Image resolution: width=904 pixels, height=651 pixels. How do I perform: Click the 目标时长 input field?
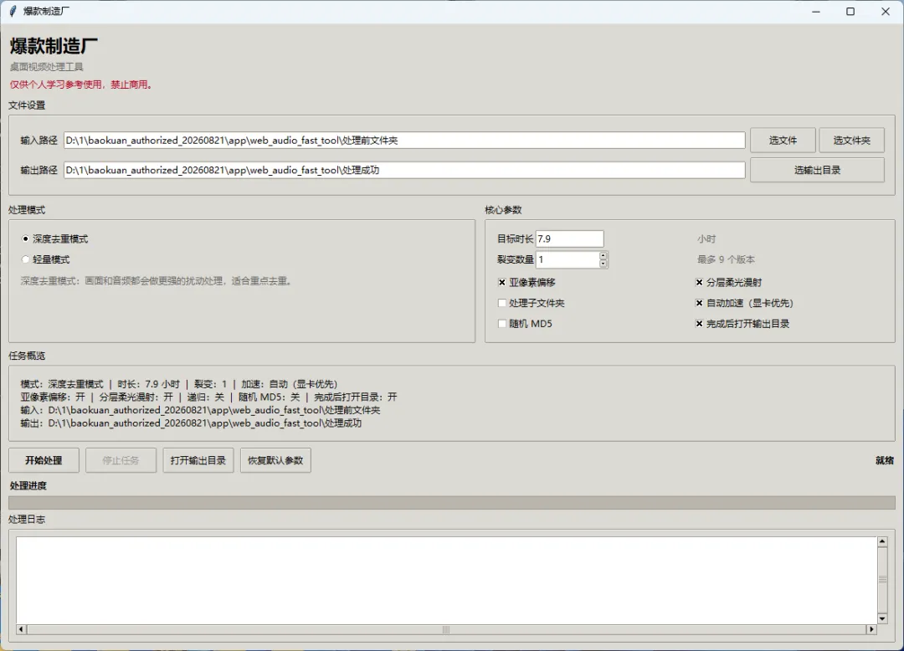tap(570, 238)
